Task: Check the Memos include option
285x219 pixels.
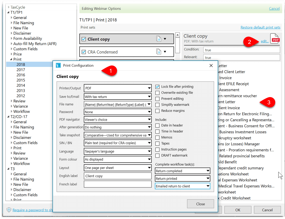Action: point(157,137)
